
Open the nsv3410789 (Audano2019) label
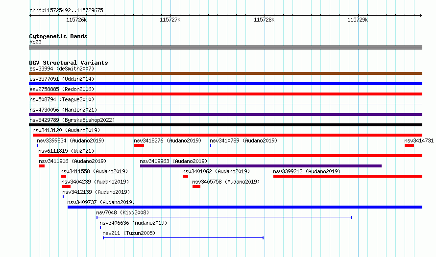(x=243, y=140)
